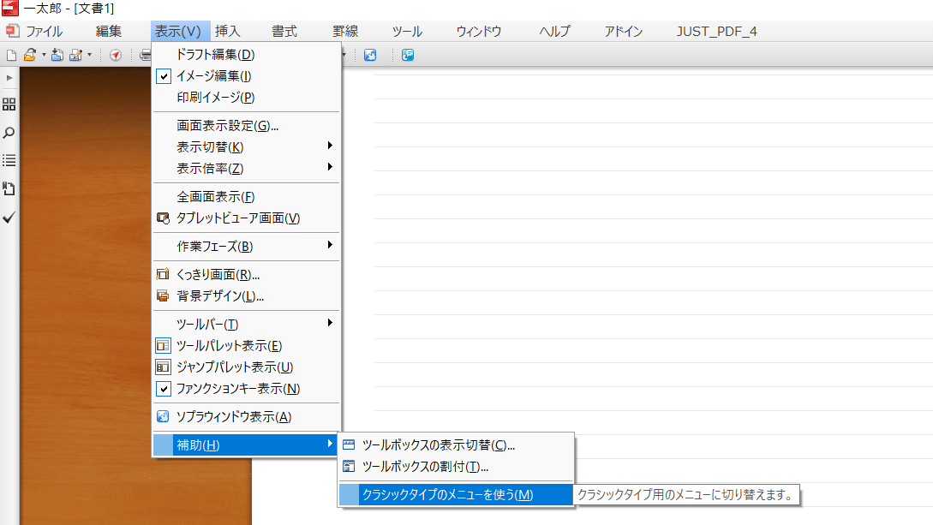Uncheck ファンクションキー表示(N)

(246, 389)
